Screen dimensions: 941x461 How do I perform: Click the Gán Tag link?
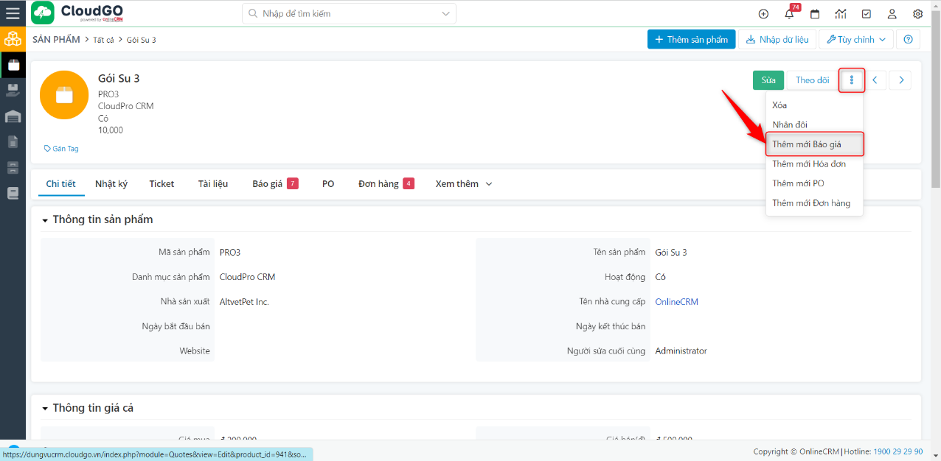pos(61,149)
